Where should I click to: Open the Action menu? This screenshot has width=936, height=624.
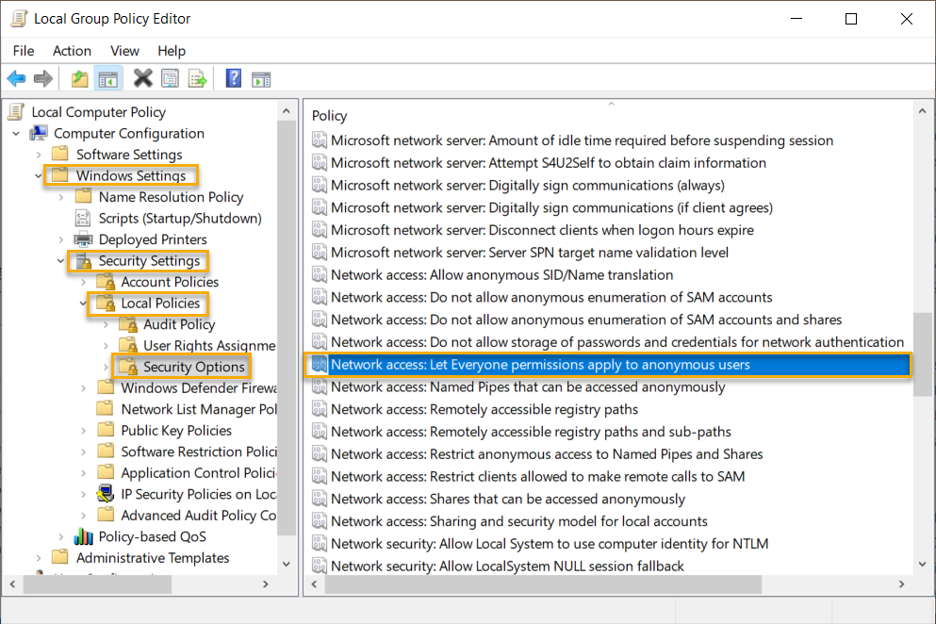[x=72, y=51]
